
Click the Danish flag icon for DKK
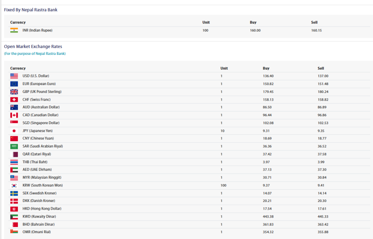pyautogui.click(x=14, y=201)
